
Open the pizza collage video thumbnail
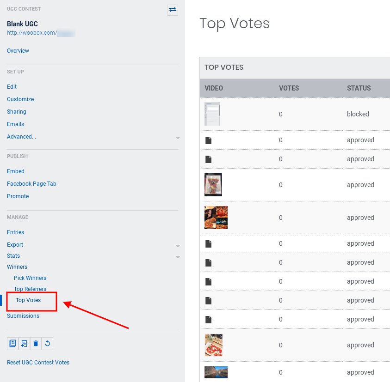pyautogui.click(x=216, y=218)
